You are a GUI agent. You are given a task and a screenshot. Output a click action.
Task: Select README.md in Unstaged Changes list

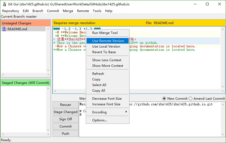[23, 29]
